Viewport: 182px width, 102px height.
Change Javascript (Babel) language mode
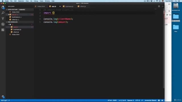150,100
